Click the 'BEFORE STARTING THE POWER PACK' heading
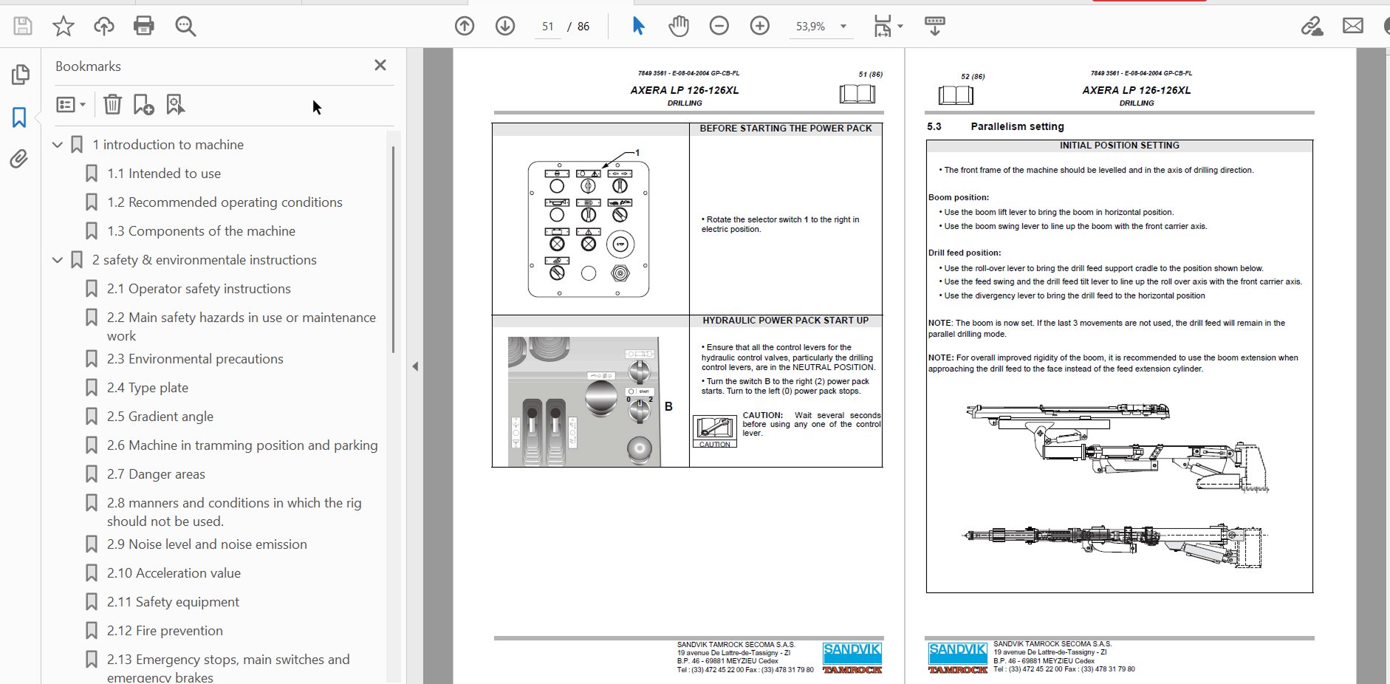This screenshot has height=684, width=1390. (786, 129)
